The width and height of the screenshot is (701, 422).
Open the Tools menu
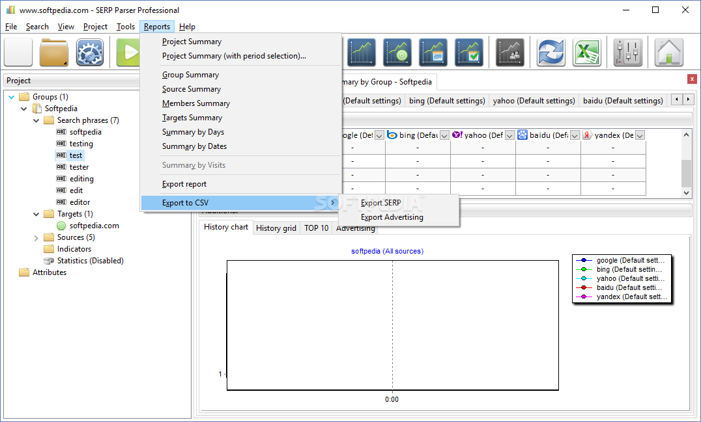pos(126,27)
